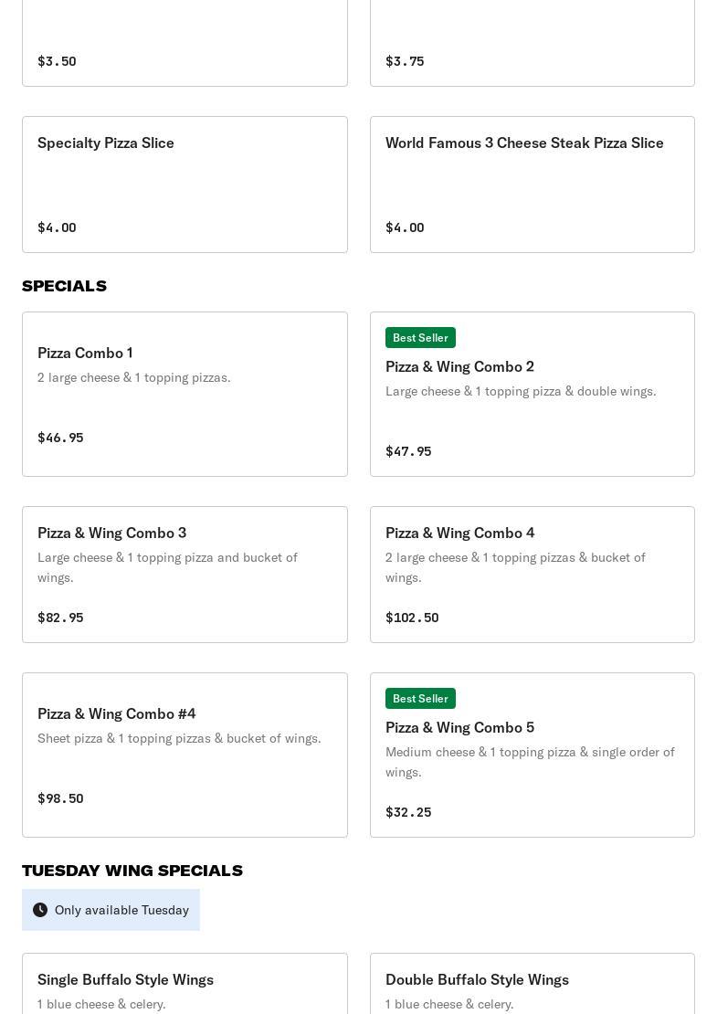Select Pizza & Wing Combo 3 title
This screenshot has width=717, height=1014.
coord(111,533)
